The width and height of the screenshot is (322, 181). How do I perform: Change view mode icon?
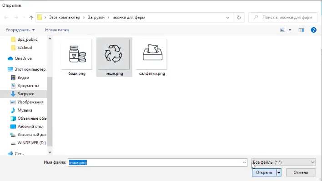pos(282,30)
